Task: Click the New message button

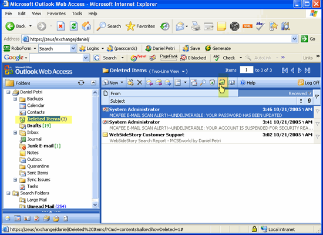Action: click(111, 83)
